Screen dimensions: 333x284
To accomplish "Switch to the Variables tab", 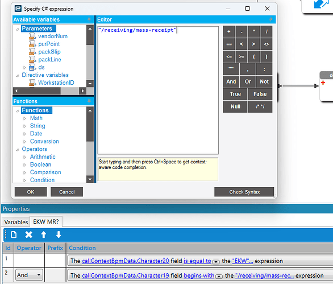I will pyautogui.click(x=16, y=222).
